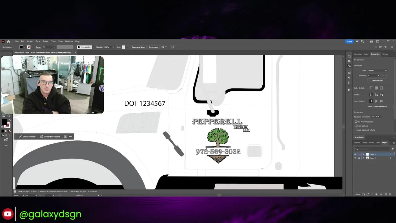
Task: Click the notifications bell icon
Action: [357, 42]
